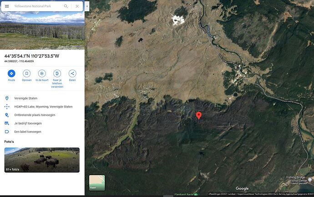Click the Verenigde Staten row
The height and width of the screenshot is (197, 314).
point(42,98)
